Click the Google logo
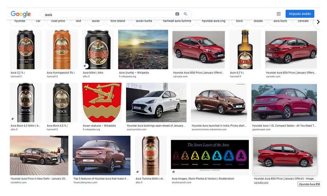This screenshot has width=327, height=196. click(x=21, y=14)
